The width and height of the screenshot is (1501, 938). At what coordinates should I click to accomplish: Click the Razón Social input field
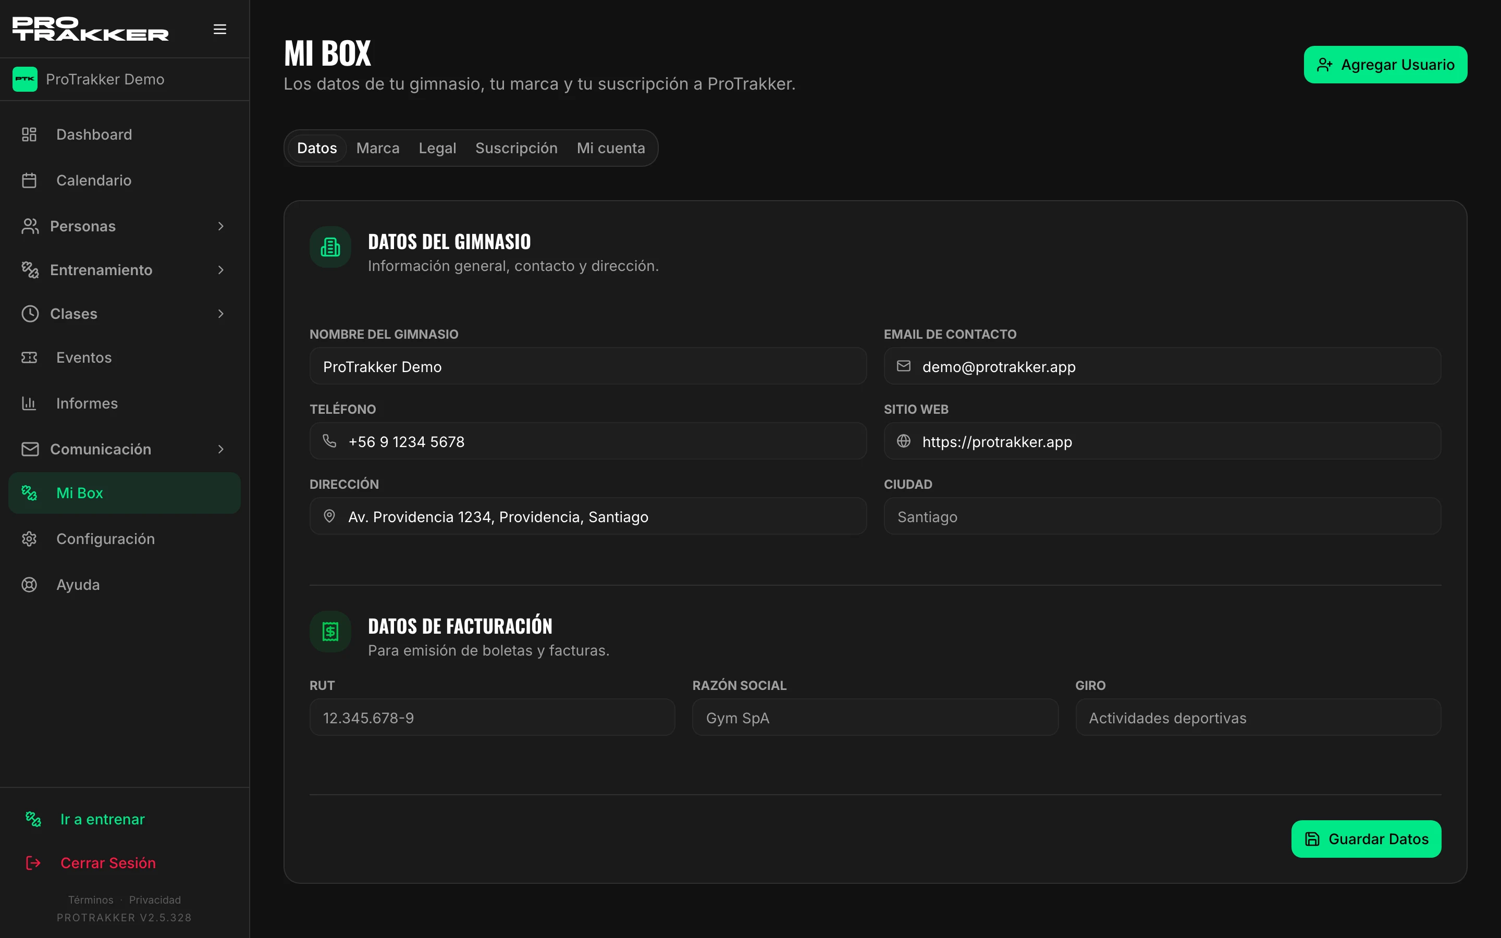click(x=875, y=718)
